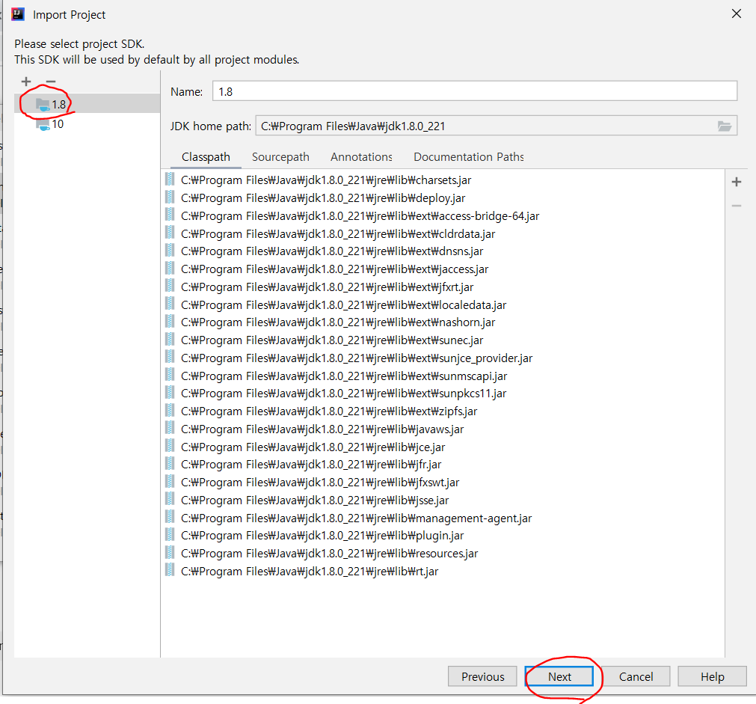Select the access-bridge-64.jar entry
This screenshot has height=704, width=756.
click(443, 215)
